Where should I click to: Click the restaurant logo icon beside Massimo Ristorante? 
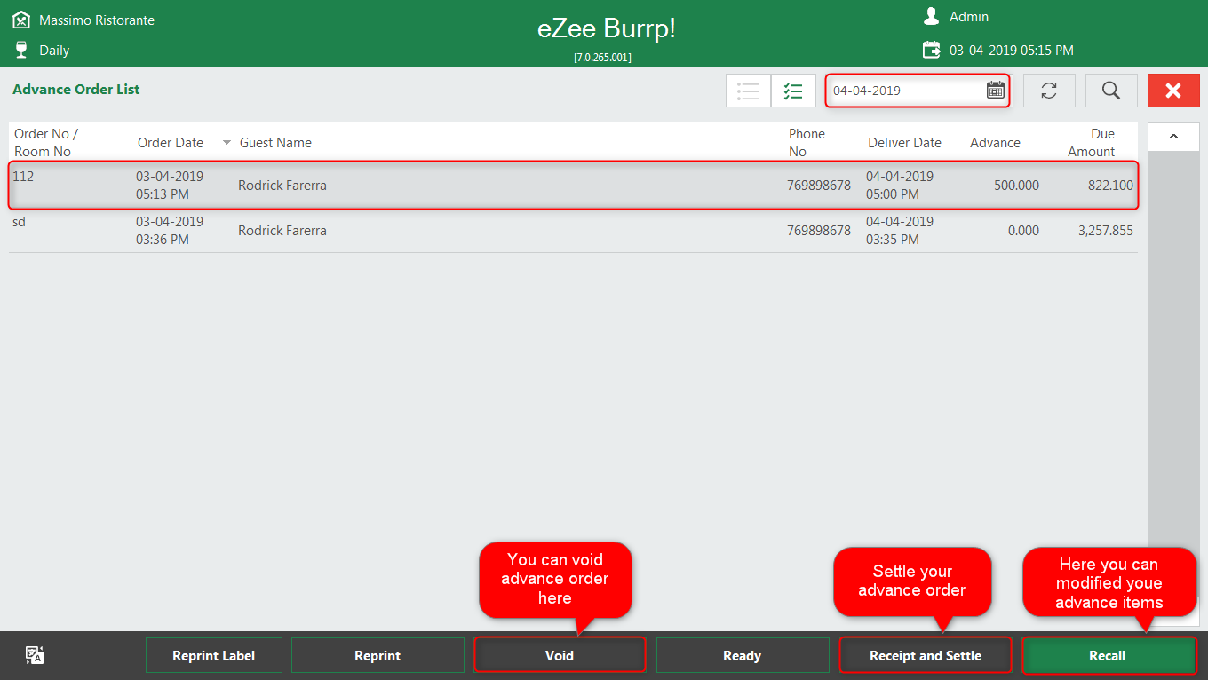(21, 20)
